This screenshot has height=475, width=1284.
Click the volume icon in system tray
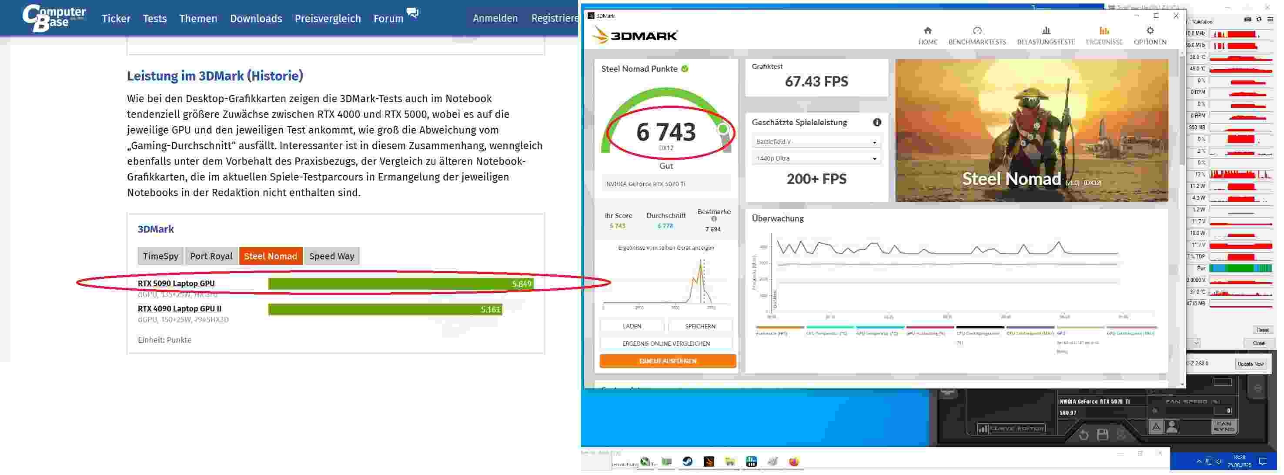click(x=1219, y=462)
